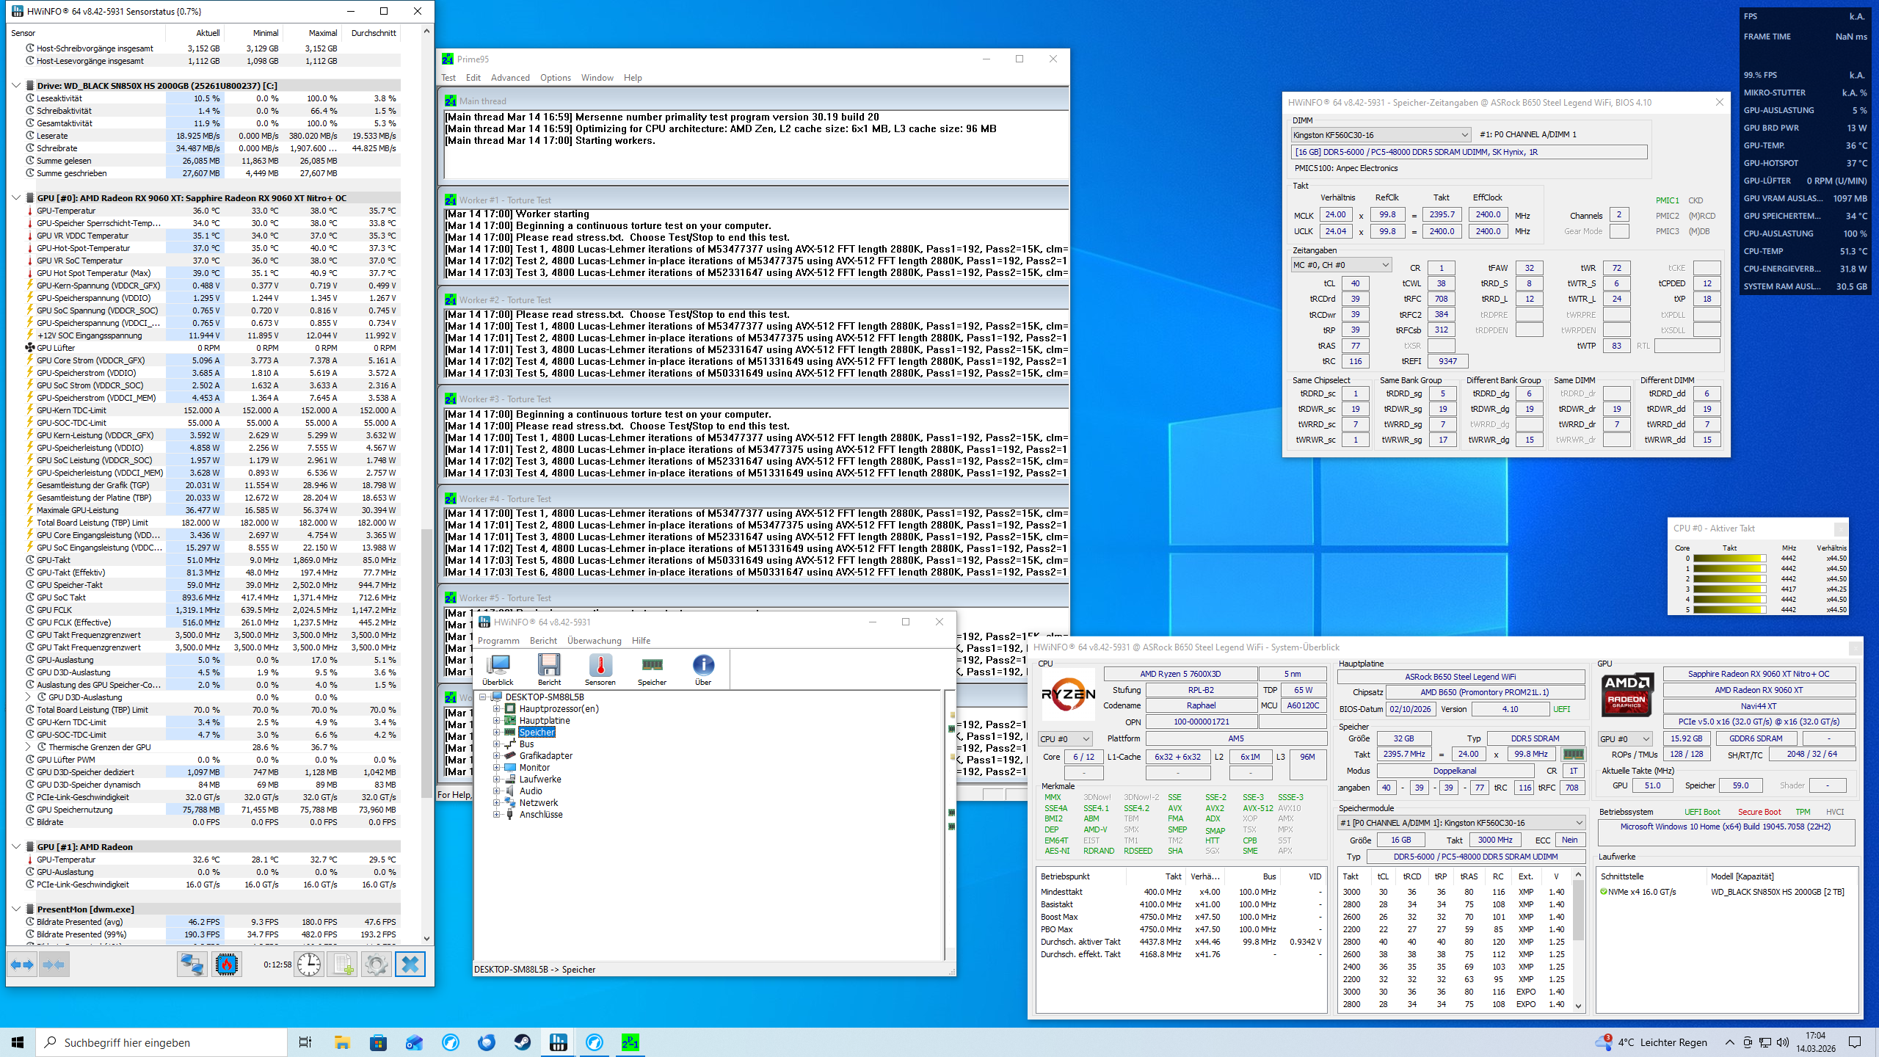Click the expand columns arrows icon
The image size is (1879, 1057).
[x=22, y=964]
